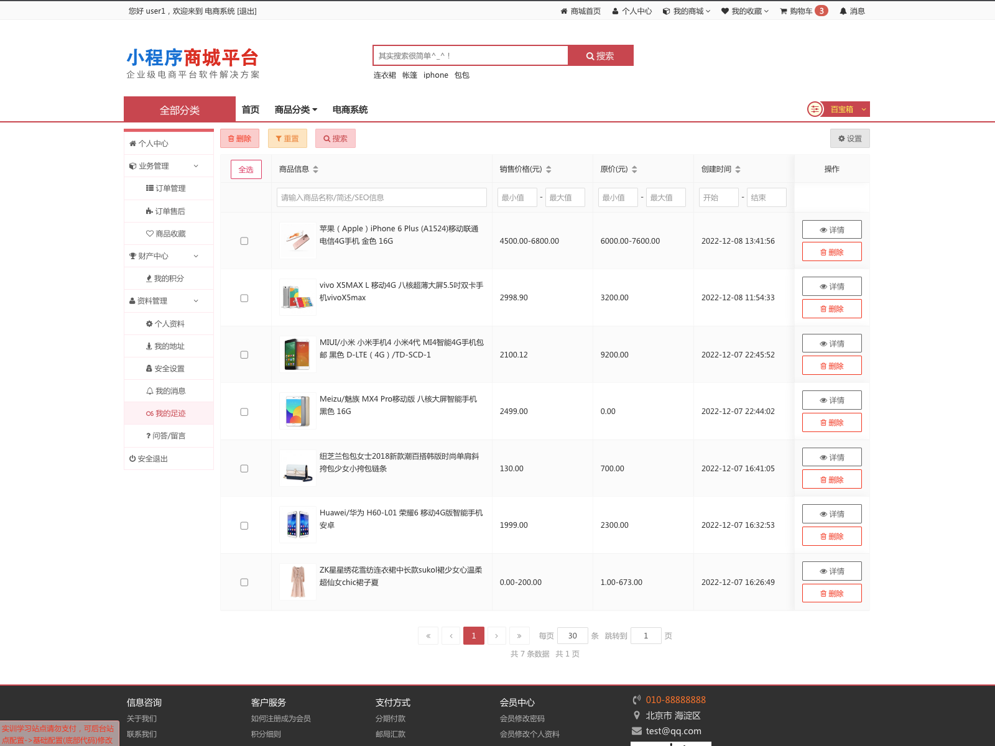Click the 开始 date filter field
Image resolution: width=995 pixels, height=746 pixels.
(x=719, y=198)
